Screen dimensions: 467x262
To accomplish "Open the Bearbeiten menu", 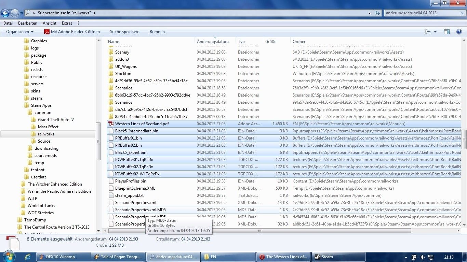I will coord(27,23).
